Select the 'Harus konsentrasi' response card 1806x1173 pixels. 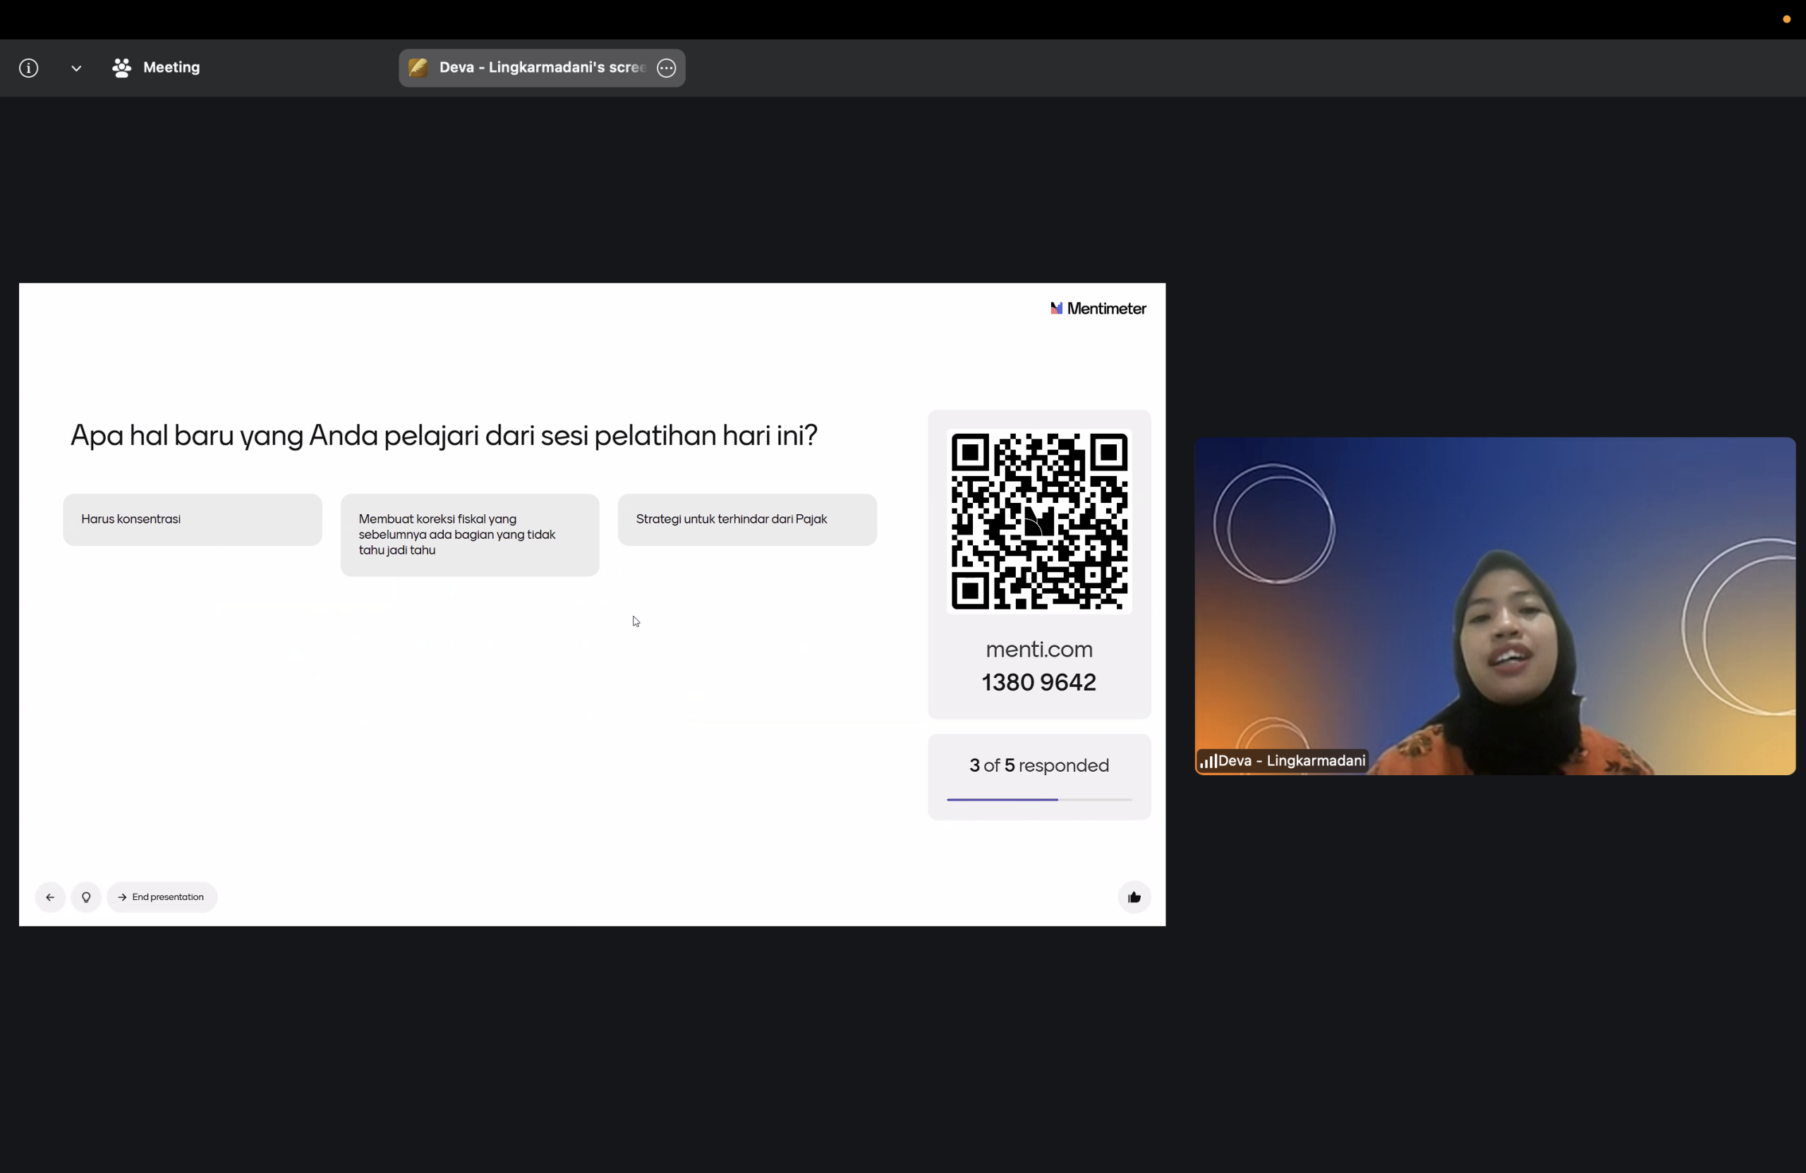[x=192, y=520]
